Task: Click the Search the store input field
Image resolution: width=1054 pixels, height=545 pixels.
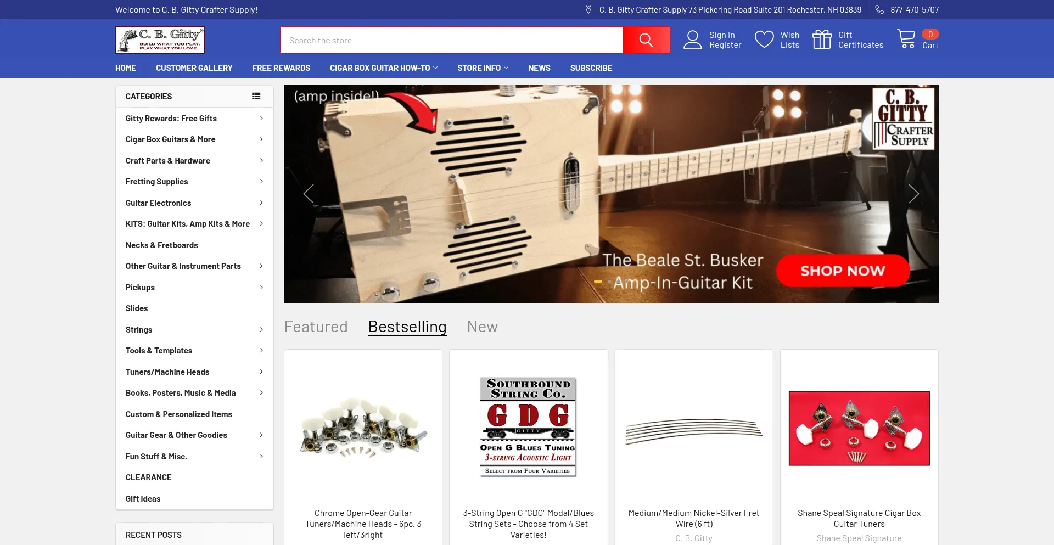Action: 451,40
